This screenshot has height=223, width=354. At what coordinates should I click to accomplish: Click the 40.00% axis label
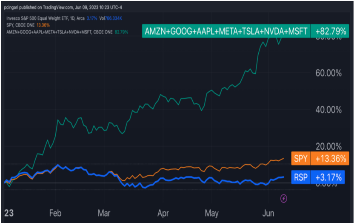coord(328,110)
